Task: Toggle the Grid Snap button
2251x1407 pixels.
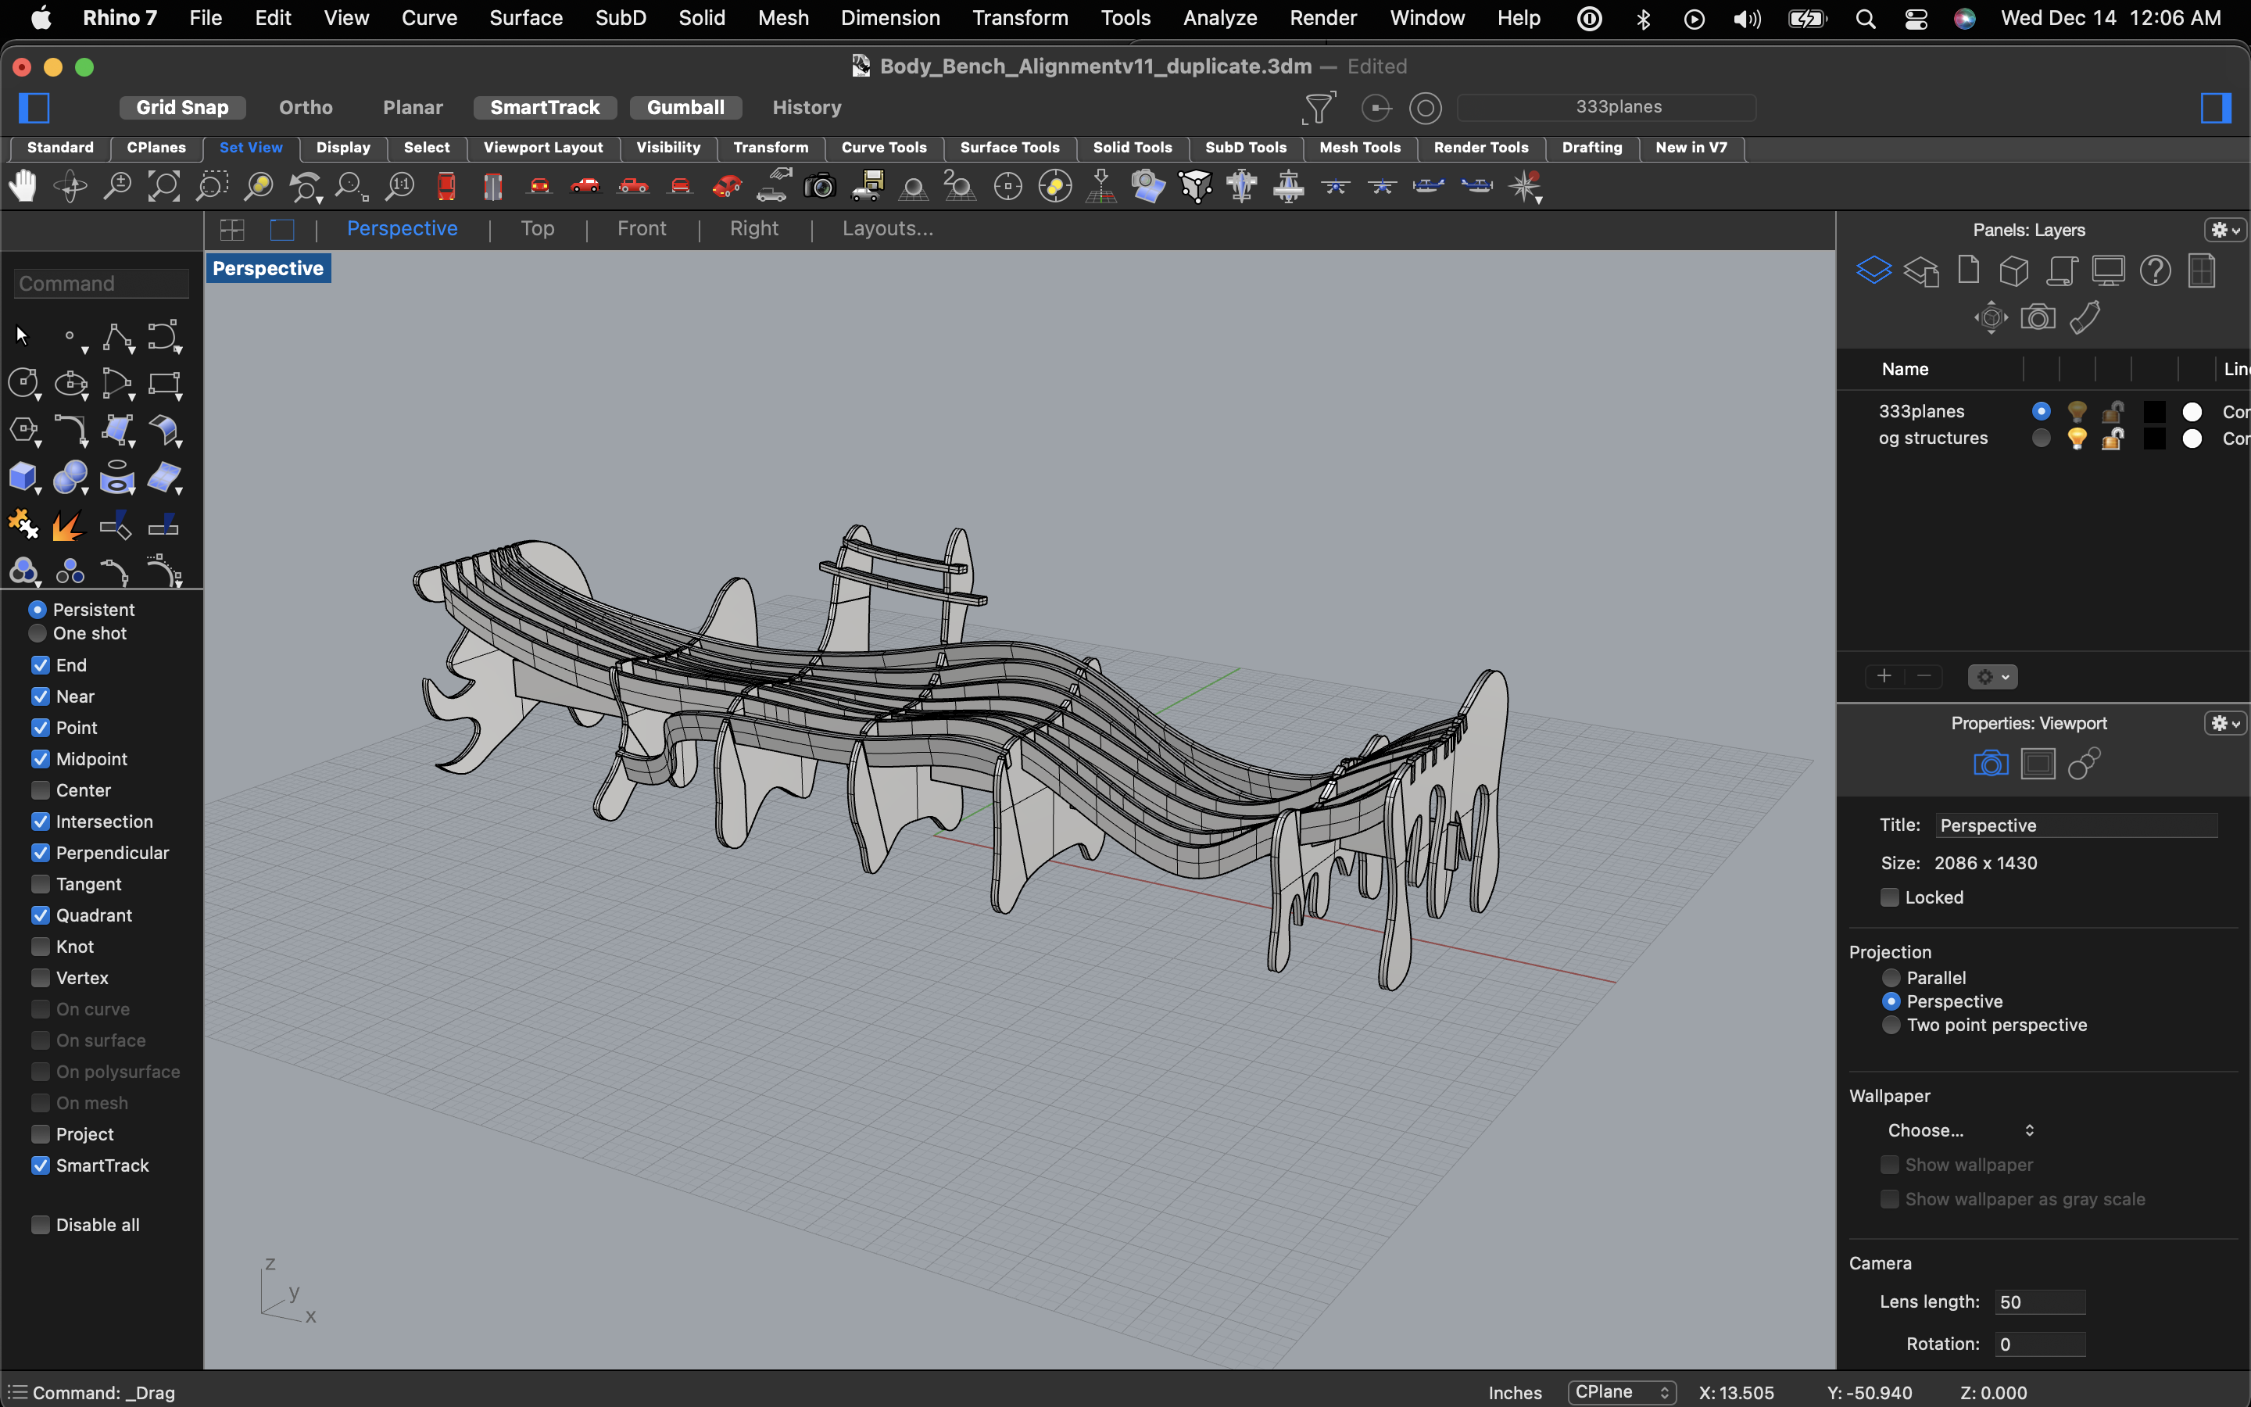Action: click(182, 108)
